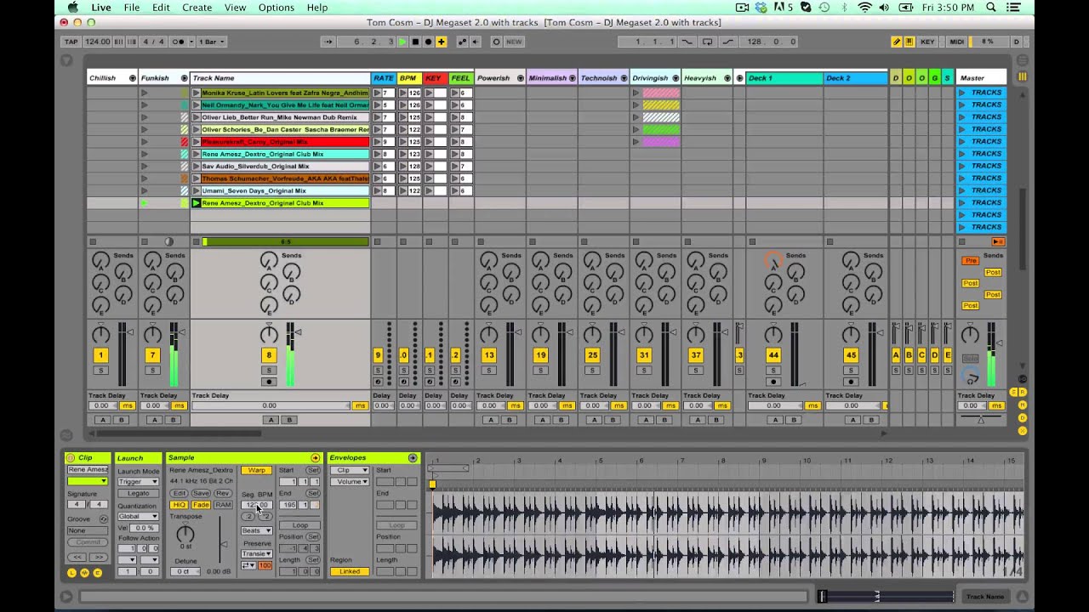Unfold the Powerish group track
1089x612 pixels.
click(x=520, y=78)
